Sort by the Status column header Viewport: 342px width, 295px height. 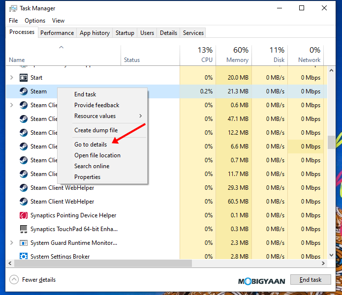[x=150, y=55]
